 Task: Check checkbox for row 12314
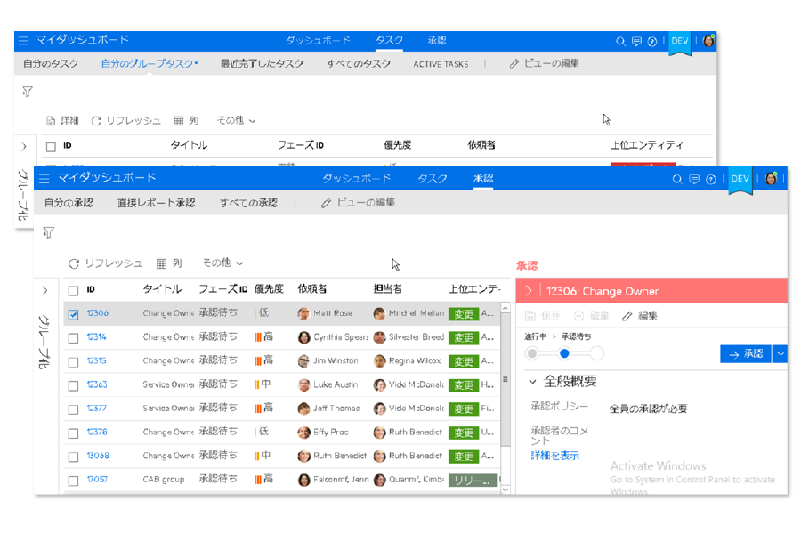74,338
